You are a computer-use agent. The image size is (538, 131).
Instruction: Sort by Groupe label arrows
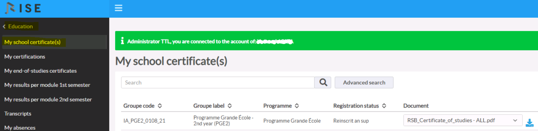click(230, 106)
